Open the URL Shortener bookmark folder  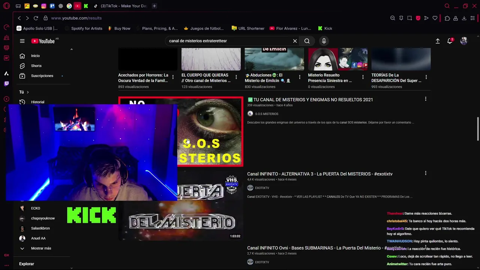pos(248,28)
